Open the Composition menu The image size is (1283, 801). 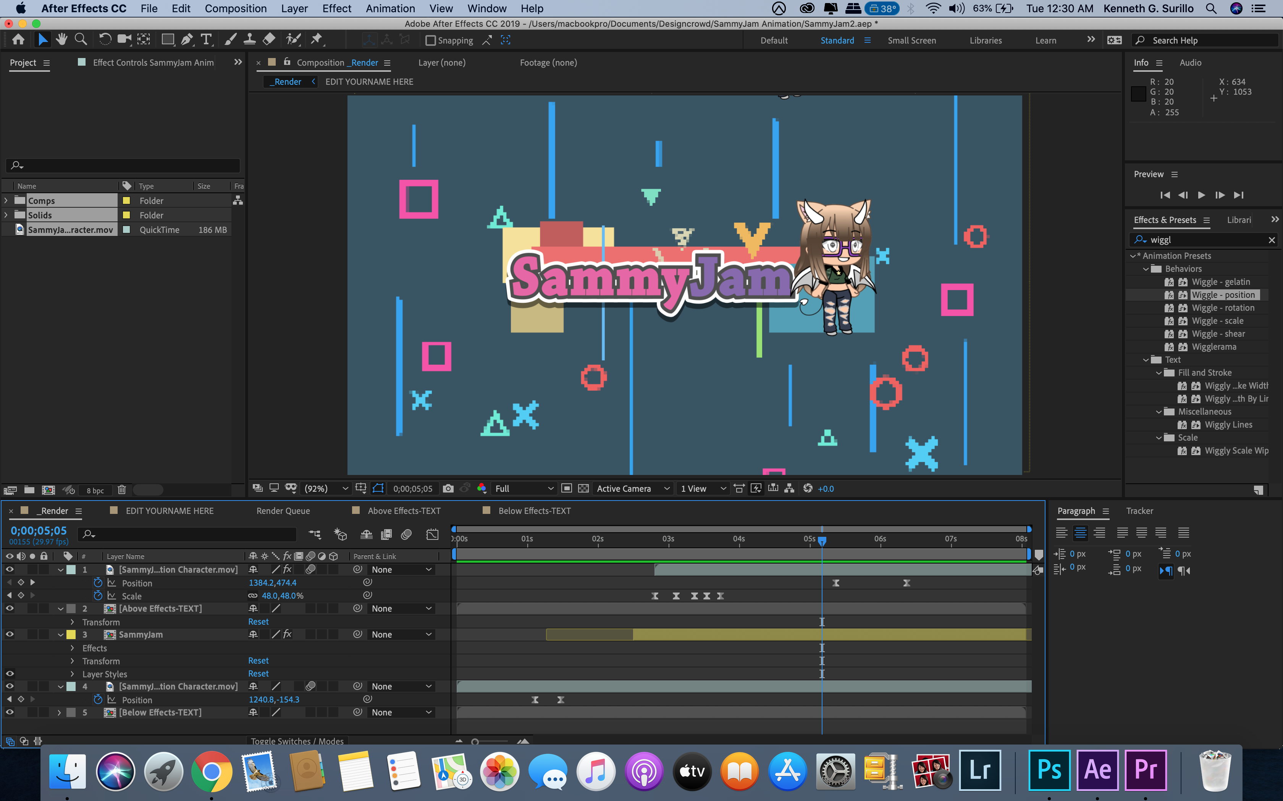(236, 8)
